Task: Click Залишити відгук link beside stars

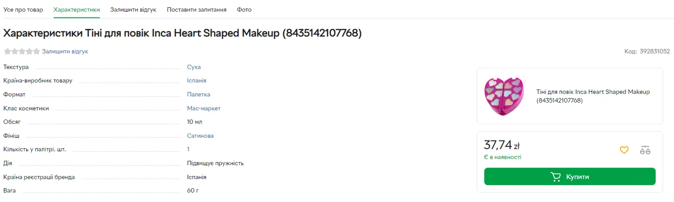Action: pyautogui.click(x=65, y=52)
